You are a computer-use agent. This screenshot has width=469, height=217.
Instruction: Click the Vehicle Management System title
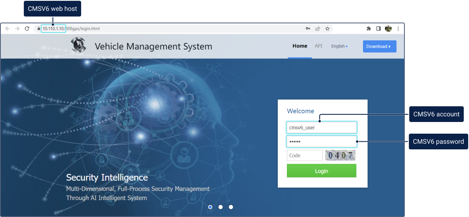tap(153, 46)
